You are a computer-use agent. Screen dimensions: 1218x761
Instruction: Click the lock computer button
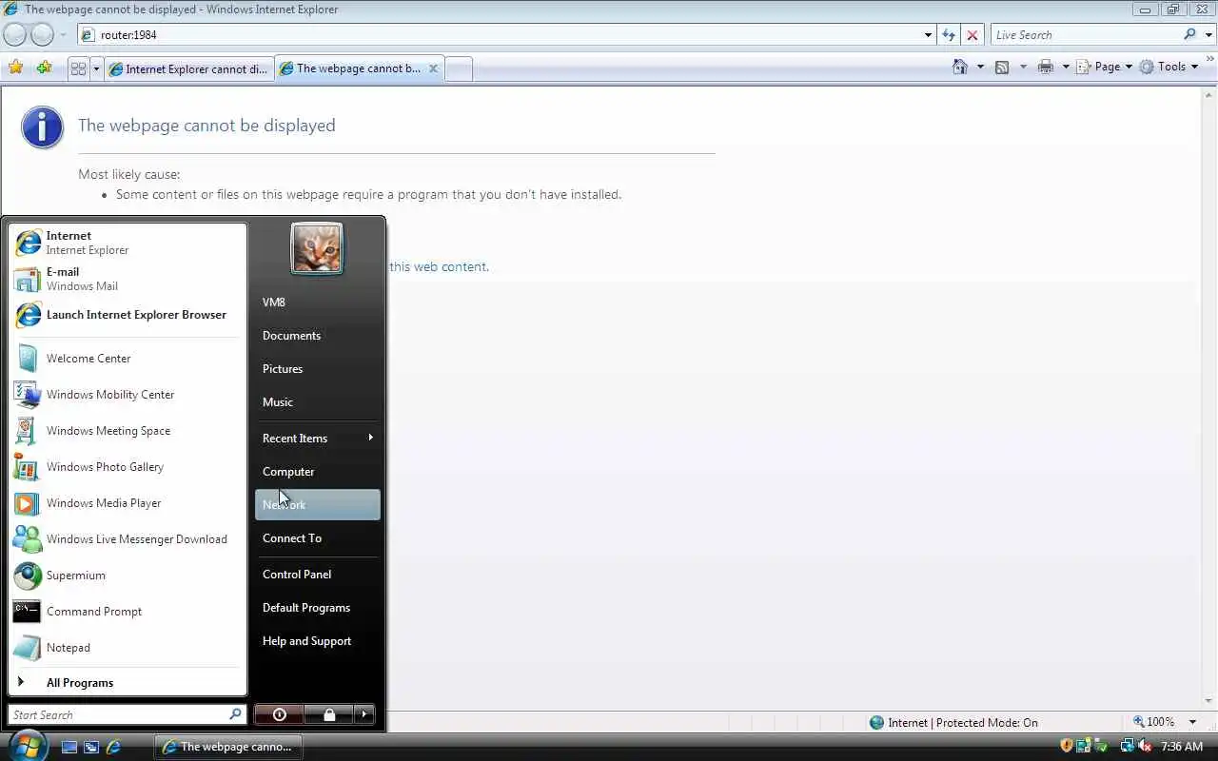328,714
